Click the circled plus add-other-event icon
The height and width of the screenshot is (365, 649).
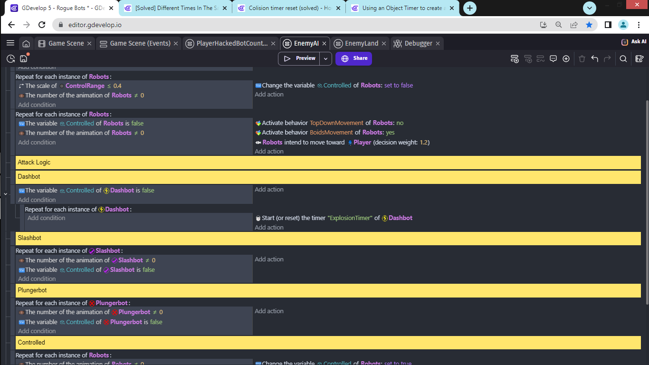click(566, 58)
